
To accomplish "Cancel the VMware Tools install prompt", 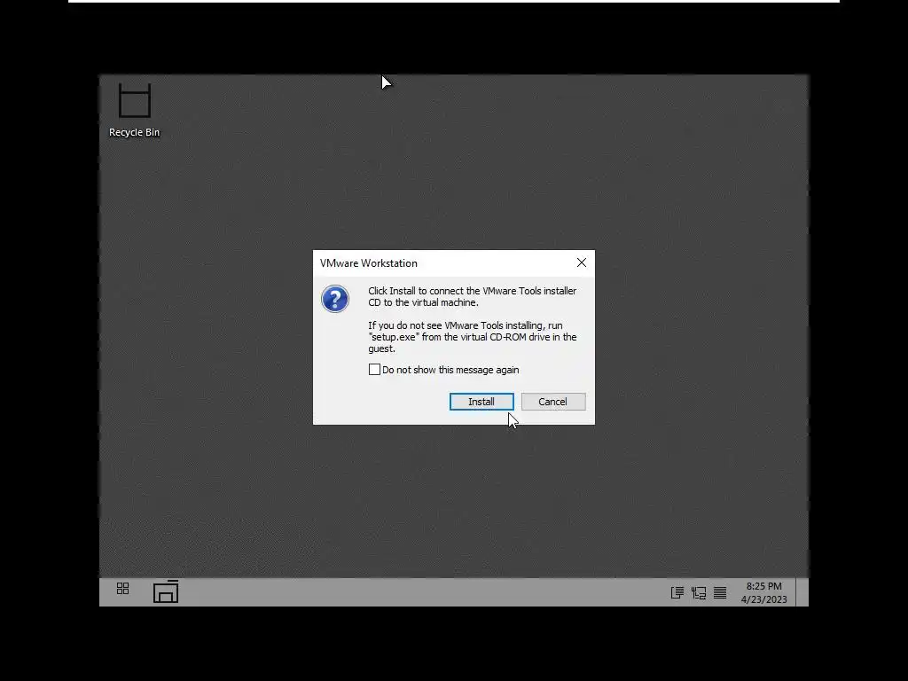I will pos(553,402).
